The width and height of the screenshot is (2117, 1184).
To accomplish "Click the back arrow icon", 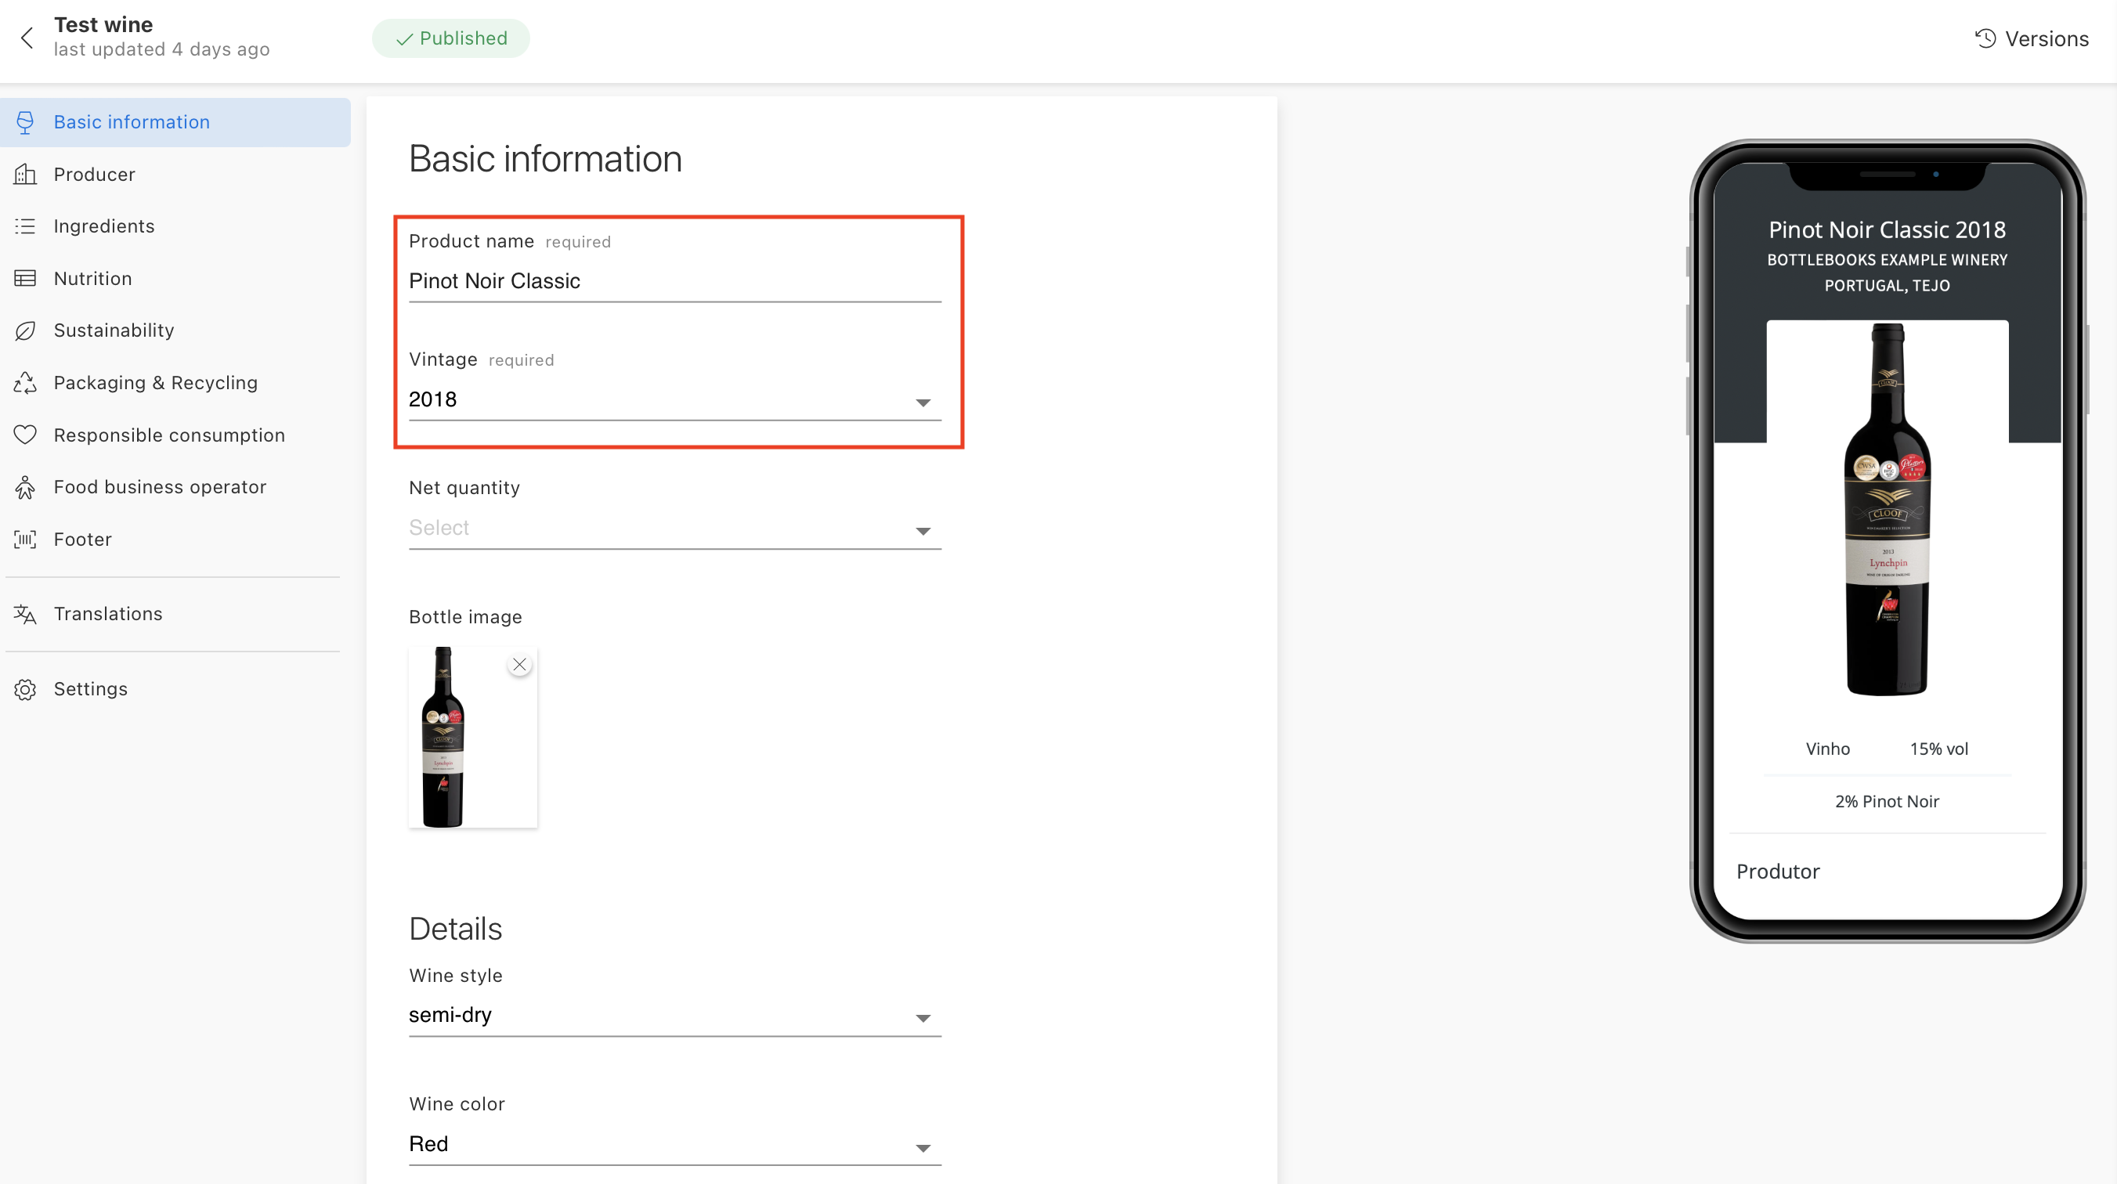I will (27, 38).
